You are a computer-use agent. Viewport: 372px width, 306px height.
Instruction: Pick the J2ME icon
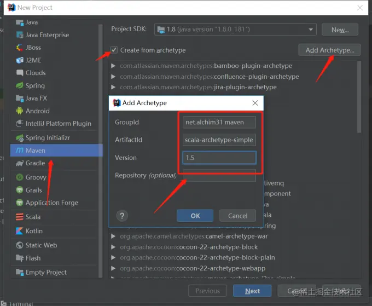coord(20,60)
